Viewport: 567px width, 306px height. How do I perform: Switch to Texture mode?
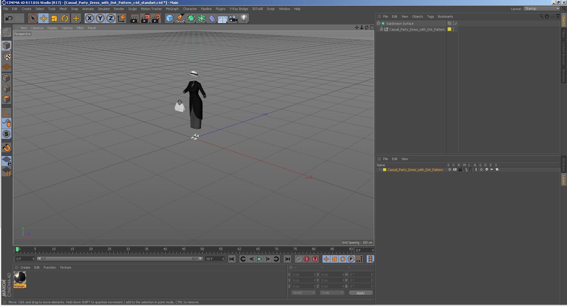(6, 56)
